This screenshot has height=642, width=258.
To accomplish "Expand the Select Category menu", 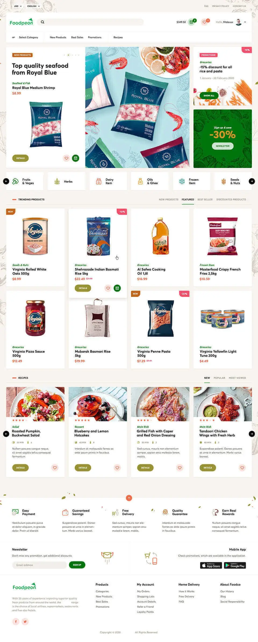I will click(25, 37).
